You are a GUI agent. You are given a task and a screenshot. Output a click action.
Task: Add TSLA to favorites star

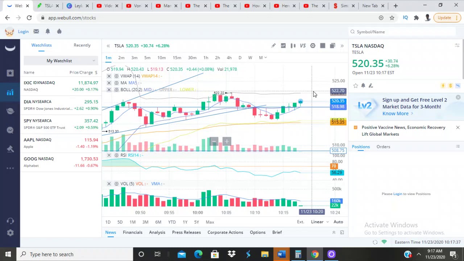(x=355, y=86)
